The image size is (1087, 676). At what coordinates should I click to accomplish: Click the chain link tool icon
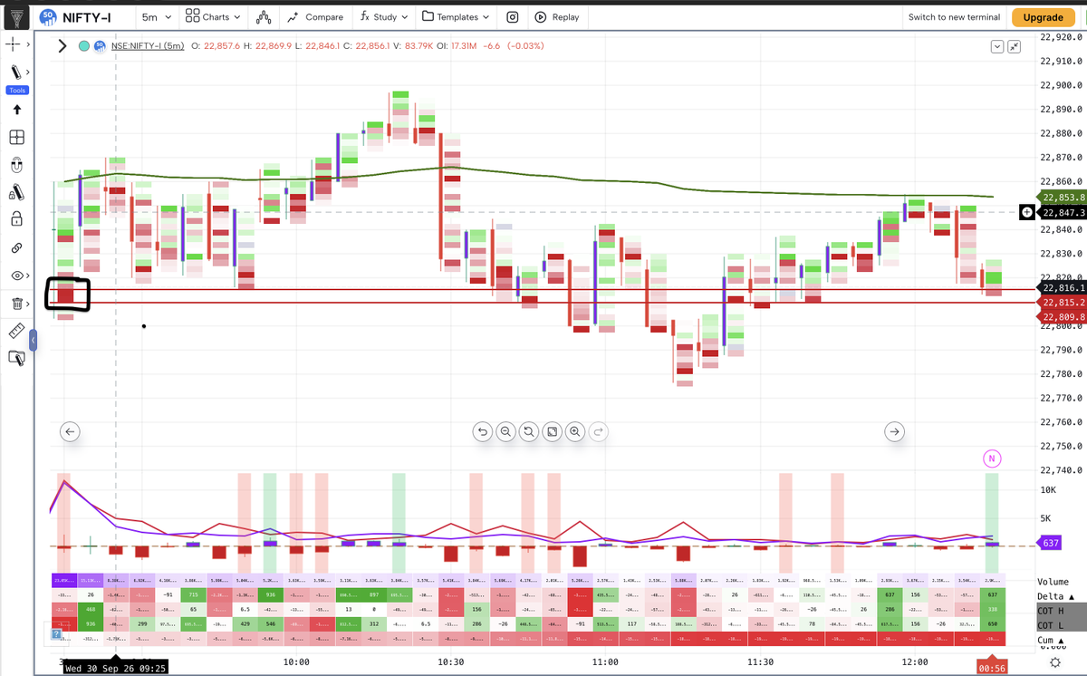(16, 247)
